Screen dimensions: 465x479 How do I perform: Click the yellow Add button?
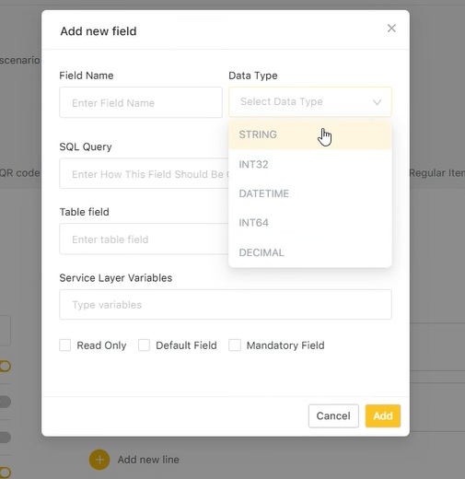(x=383, y=415)
